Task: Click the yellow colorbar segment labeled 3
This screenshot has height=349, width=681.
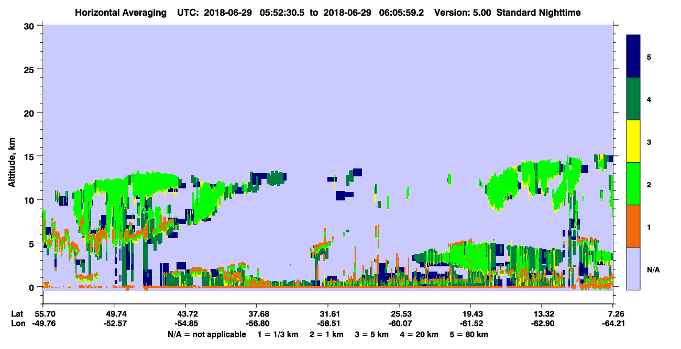Action: click(x=633, y=141)
